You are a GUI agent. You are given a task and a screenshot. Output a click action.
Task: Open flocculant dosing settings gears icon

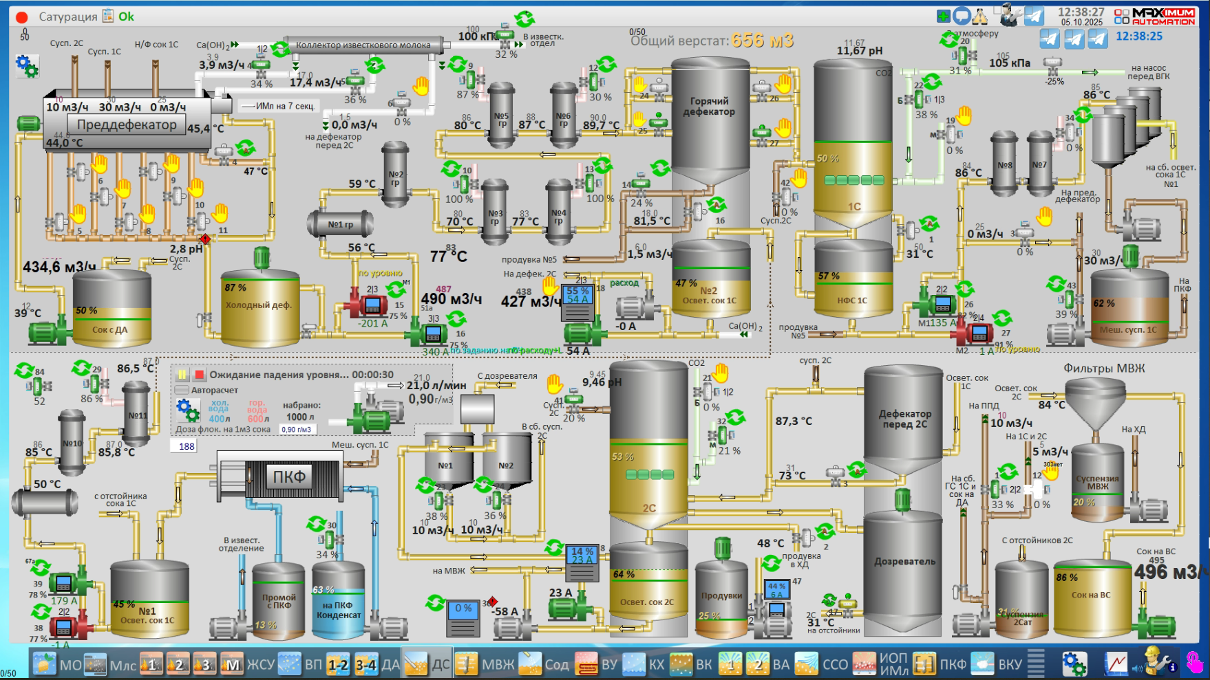click(187, 410)
